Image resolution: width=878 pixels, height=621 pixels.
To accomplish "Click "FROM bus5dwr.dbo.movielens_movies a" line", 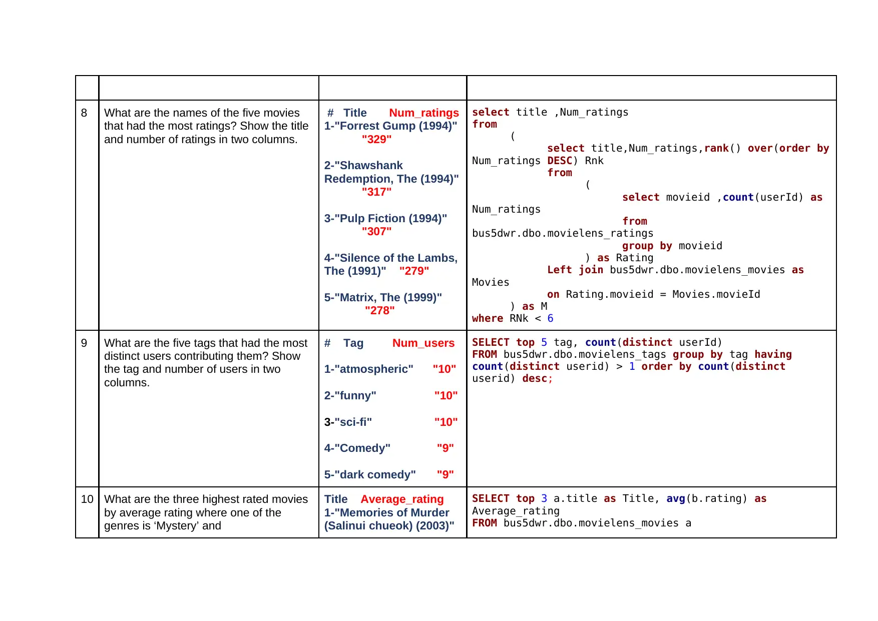I will pos(582,523).
